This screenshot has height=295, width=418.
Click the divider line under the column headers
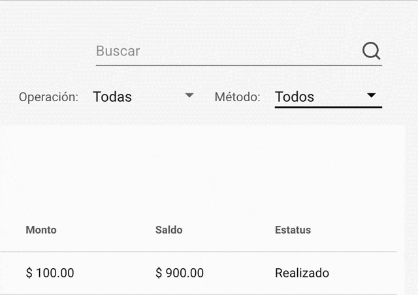(x=196, y=252)
